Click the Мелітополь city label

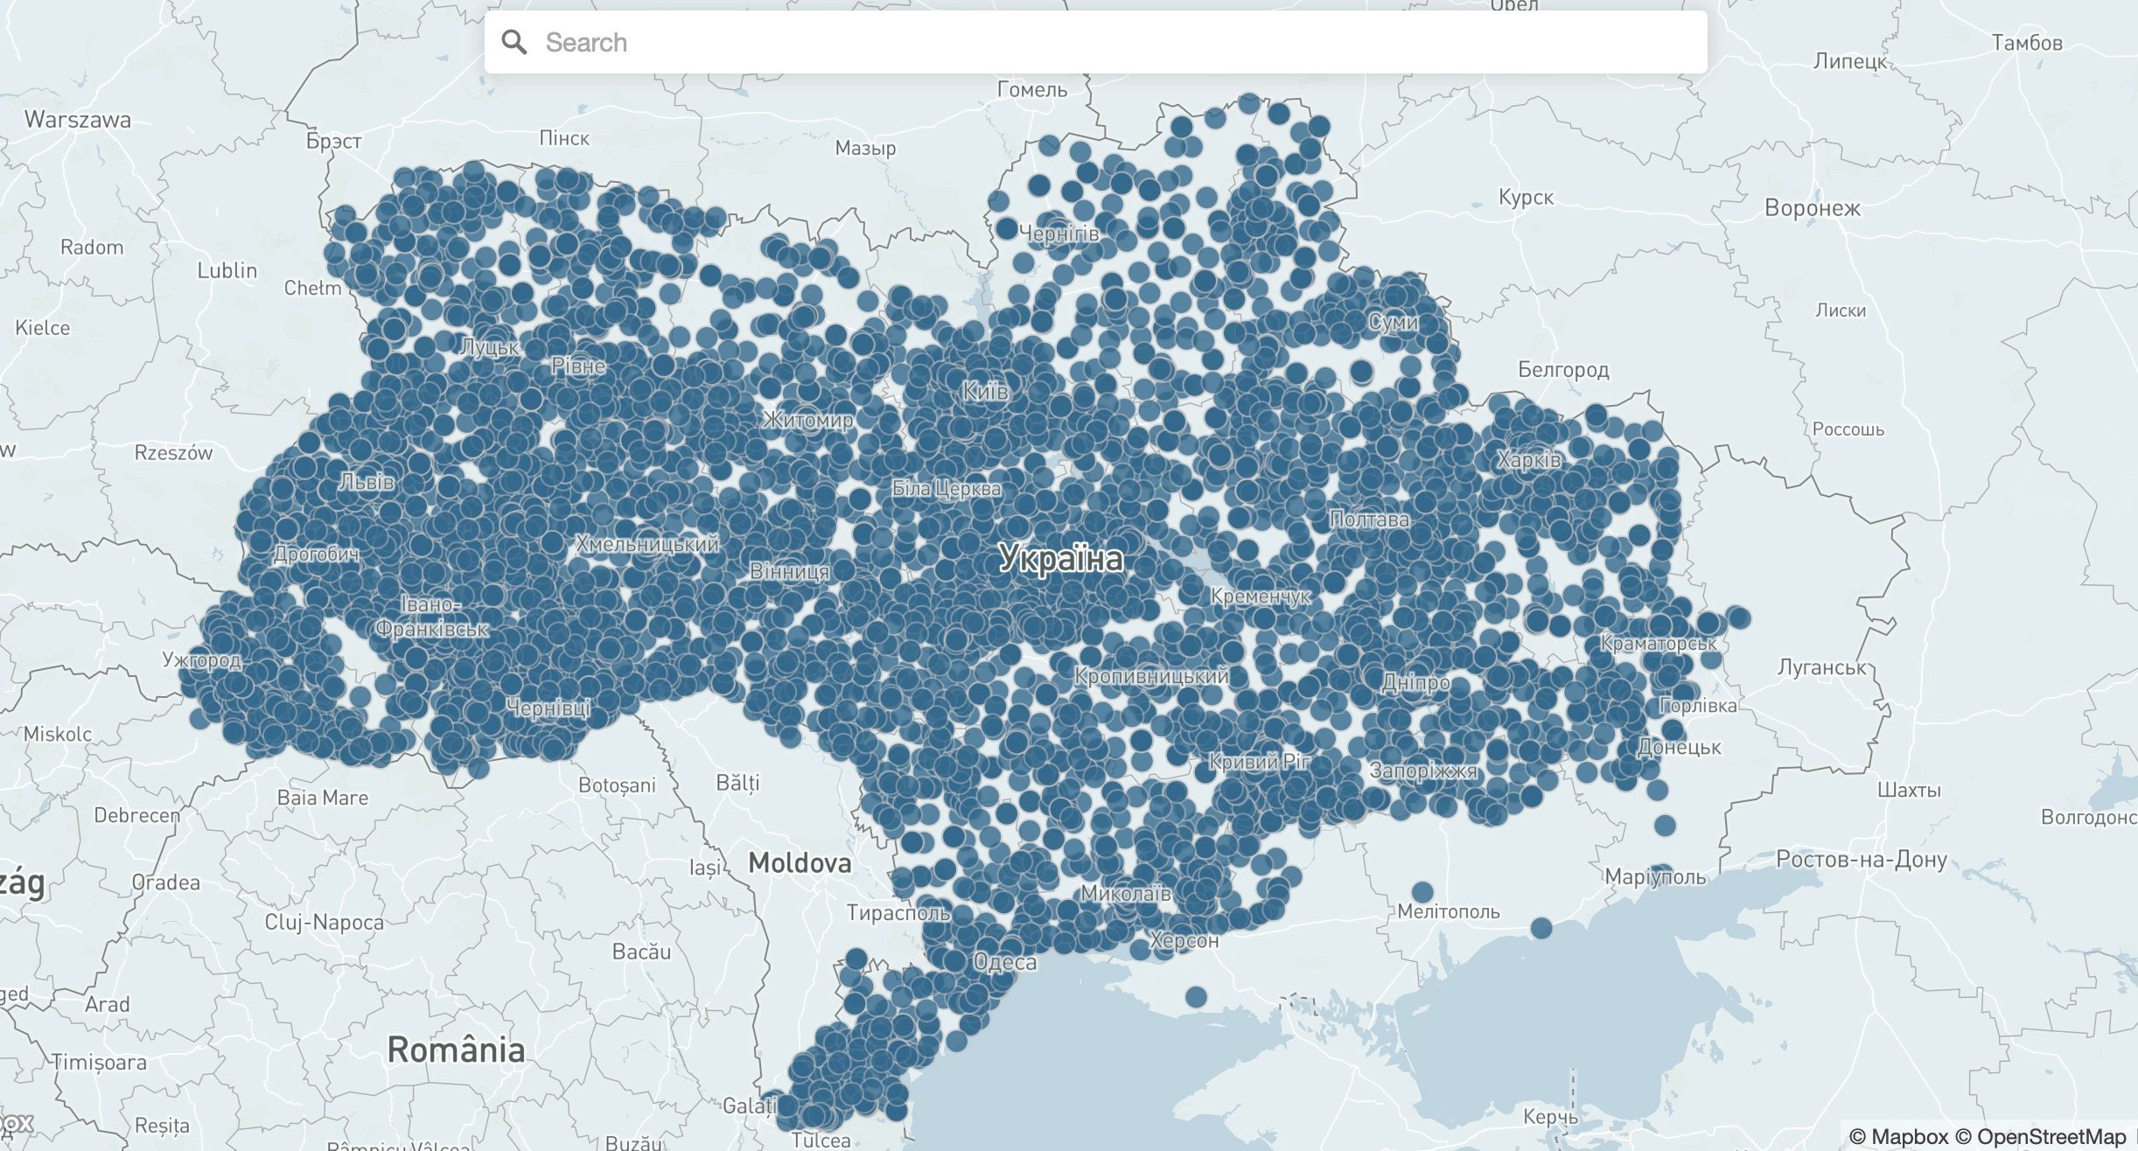pos(1449,912)
